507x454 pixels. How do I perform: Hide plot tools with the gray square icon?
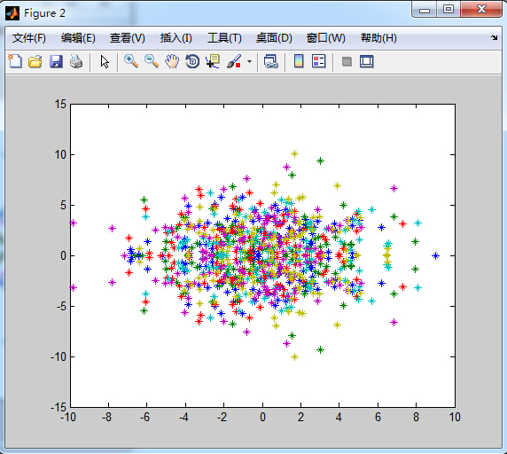tap(347, 61)
